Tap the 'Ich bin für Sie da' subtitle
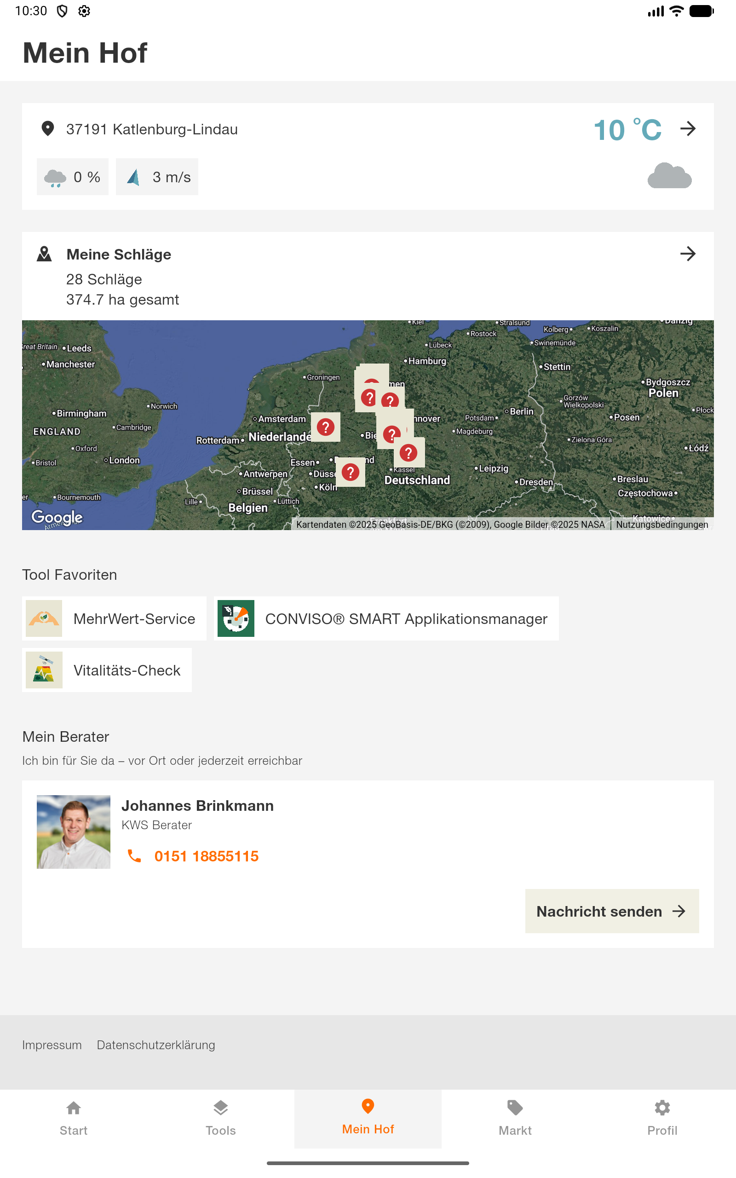The width and height of the screenshot is (736, 1178). pyautogui.click(x=162, y=761)
